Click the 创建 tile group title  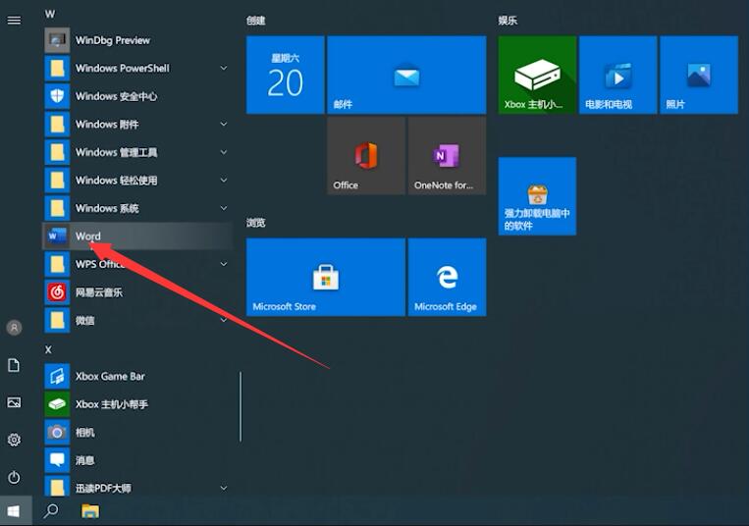pos(255,21)
